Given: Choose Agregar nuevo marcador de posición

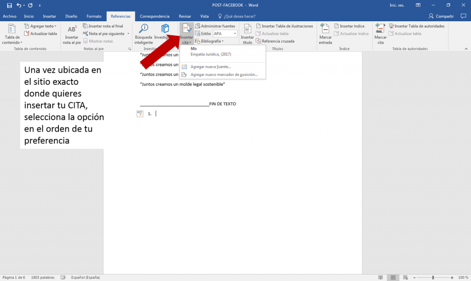Looking at the screenshot, I should coord(223,75).
